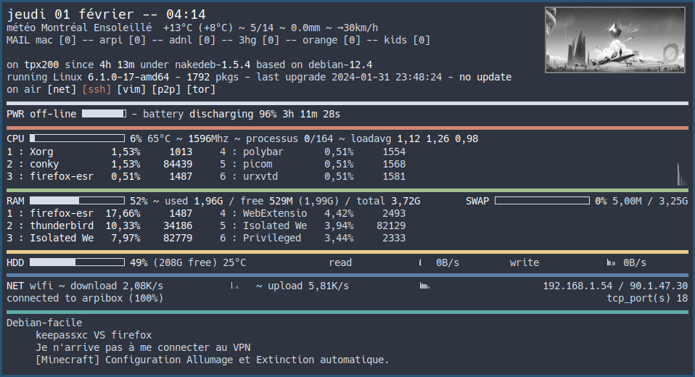
Task: Click the HDD read activity graph
Action: click(x=420, y=262)
